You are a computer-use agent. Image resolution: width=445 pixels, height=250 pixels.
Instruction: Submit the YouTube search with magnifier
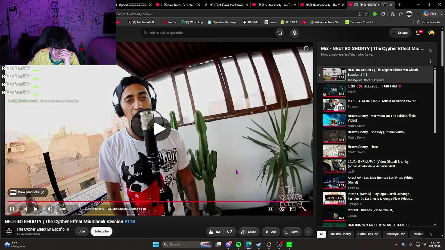coord(280,33)
